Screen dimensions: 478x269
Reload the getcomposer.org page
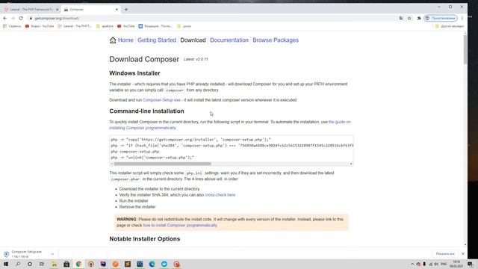pyautogui.click(x=21, y=18)
